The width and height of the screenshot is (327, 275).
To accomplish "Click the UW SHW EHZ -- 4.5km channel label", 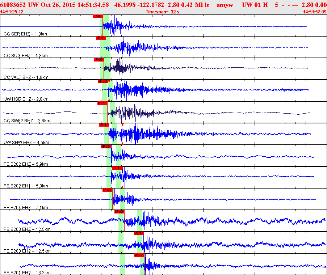I will [x=26, y=142].
